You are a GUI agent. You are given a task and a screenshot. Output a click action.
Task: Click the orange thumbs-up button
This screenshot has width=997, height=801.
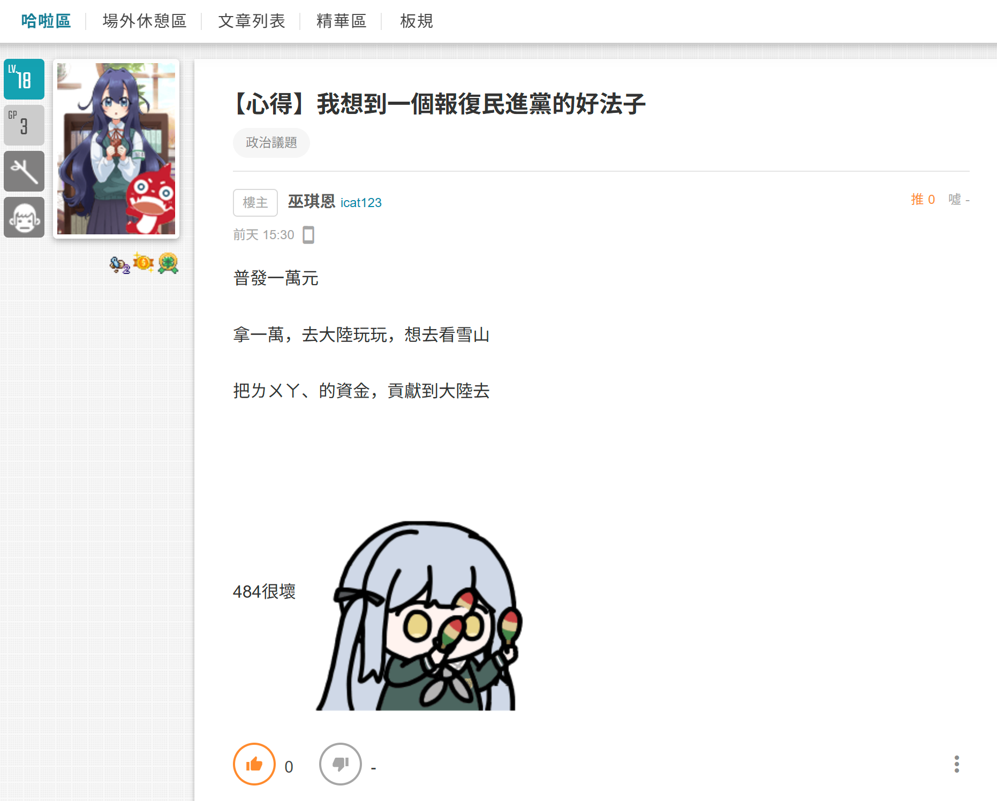point(254,764)
